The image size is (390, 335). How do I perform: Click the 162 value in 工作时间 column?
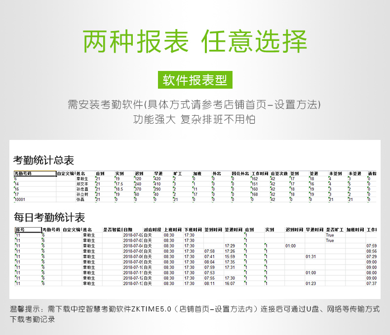coord(254,179)
